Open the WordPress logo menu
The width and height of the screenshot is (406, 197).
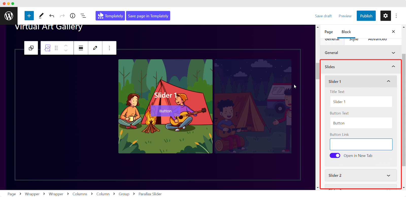(9, 16)
